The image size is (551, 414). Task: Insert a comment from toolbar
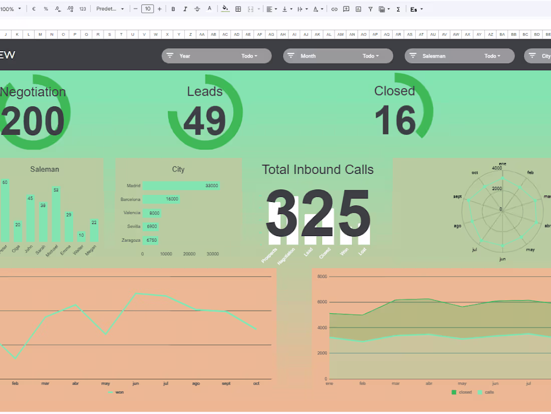(346, 9)
